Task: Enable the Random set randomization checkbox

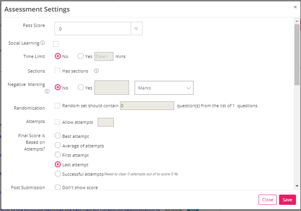Action: click(x=57, y=105)
